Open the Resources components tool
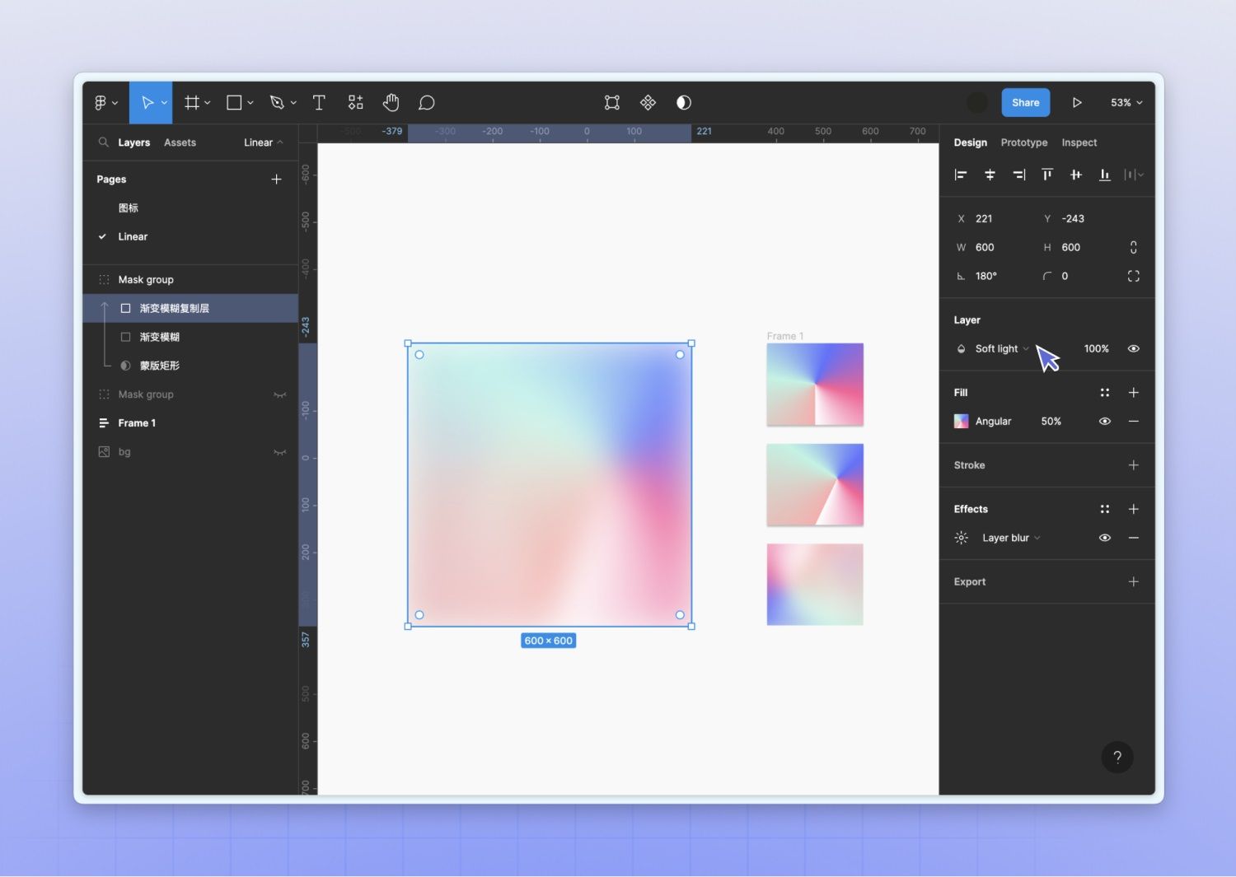1236x877 pixels. pos(355,102)
